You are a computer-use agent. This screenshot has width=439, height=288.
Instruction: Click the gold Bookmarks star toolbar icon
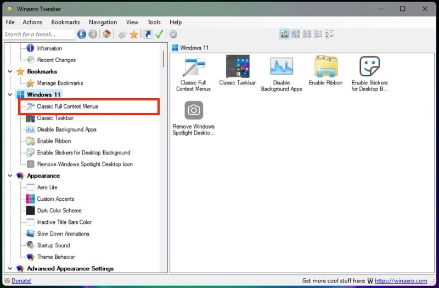[134, 35]
